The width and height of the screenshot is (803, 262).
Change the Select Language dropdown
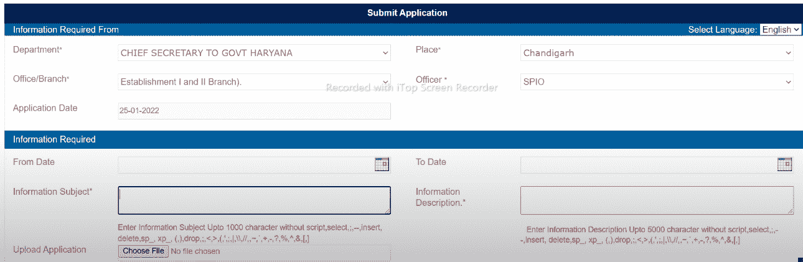pyautogui.click(x=781, y=29)
